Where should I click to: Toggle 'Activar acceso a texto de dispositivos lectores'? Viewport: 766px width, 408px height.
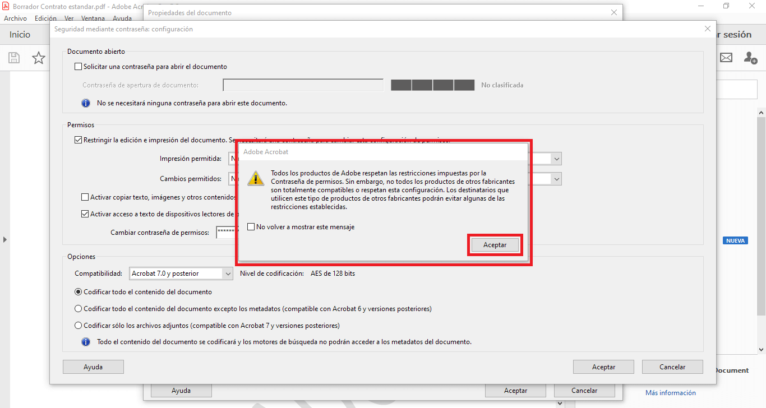click(x=85, y=214)
